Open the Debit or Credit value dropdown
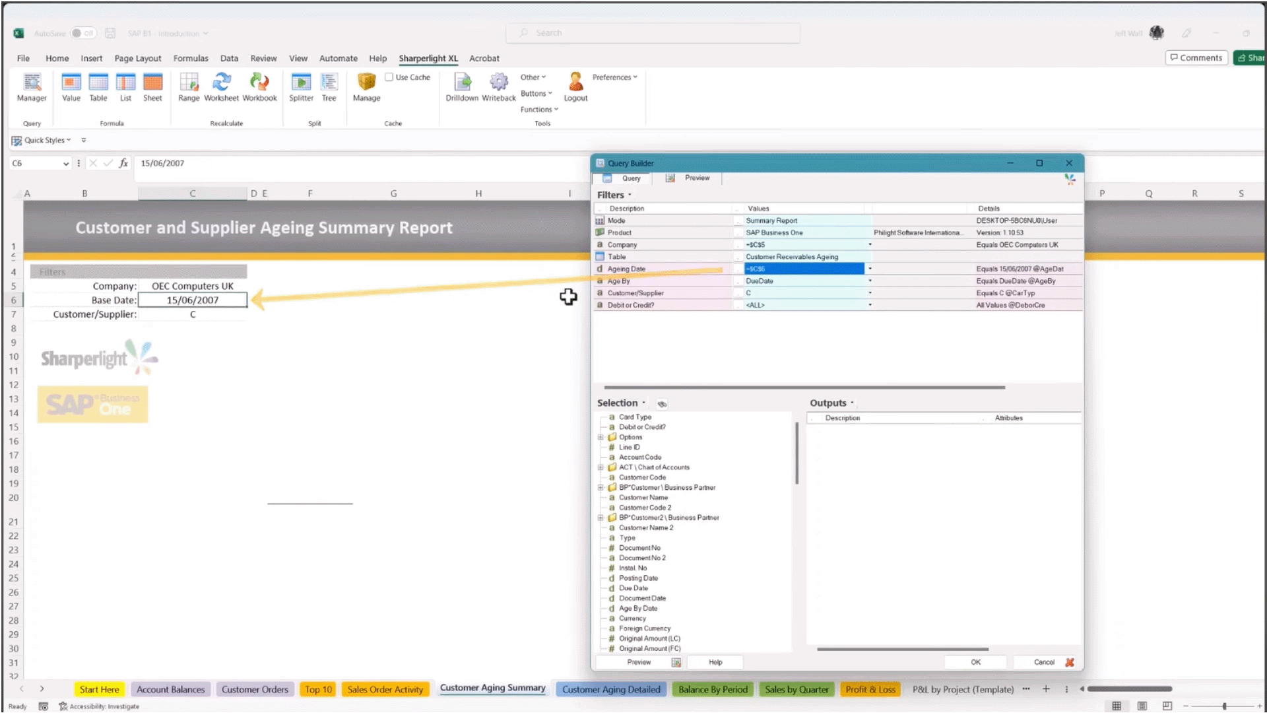The height and width of the screenshot is (713, 1267). (870, 305)
